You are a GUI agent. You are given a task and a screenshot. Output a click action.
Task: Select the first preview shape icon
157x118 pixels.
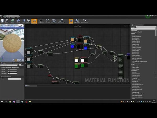pos(14,60)
